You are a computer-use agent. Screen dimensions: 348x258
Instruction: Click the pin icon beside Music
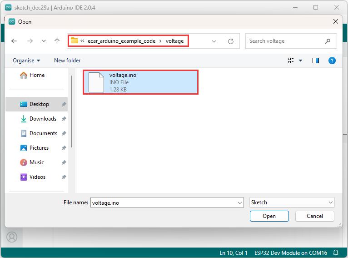(64, 162)
